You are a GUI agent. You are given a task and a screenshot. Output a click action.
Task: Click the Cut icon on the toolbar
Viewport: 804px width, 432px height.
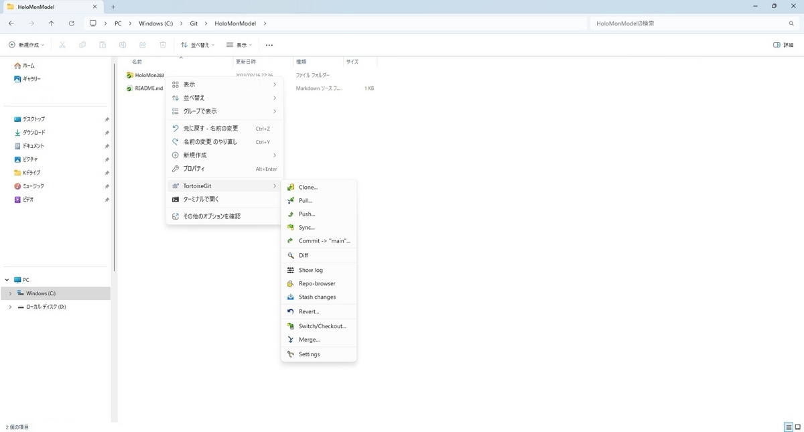(x=62, y=44)
